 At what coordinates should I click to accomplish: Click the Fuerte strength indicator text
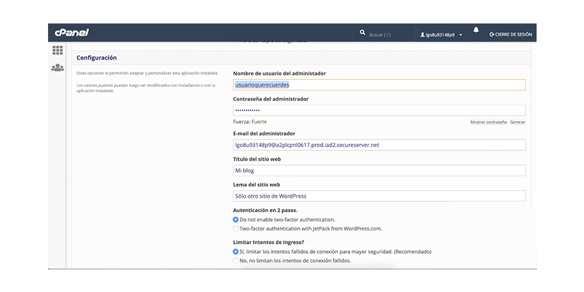pos(259,122)
